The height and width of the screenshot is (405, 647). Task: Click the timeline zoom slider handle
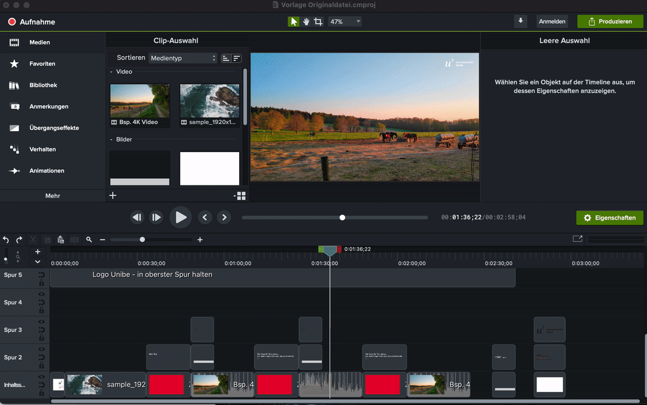[142, 239]
